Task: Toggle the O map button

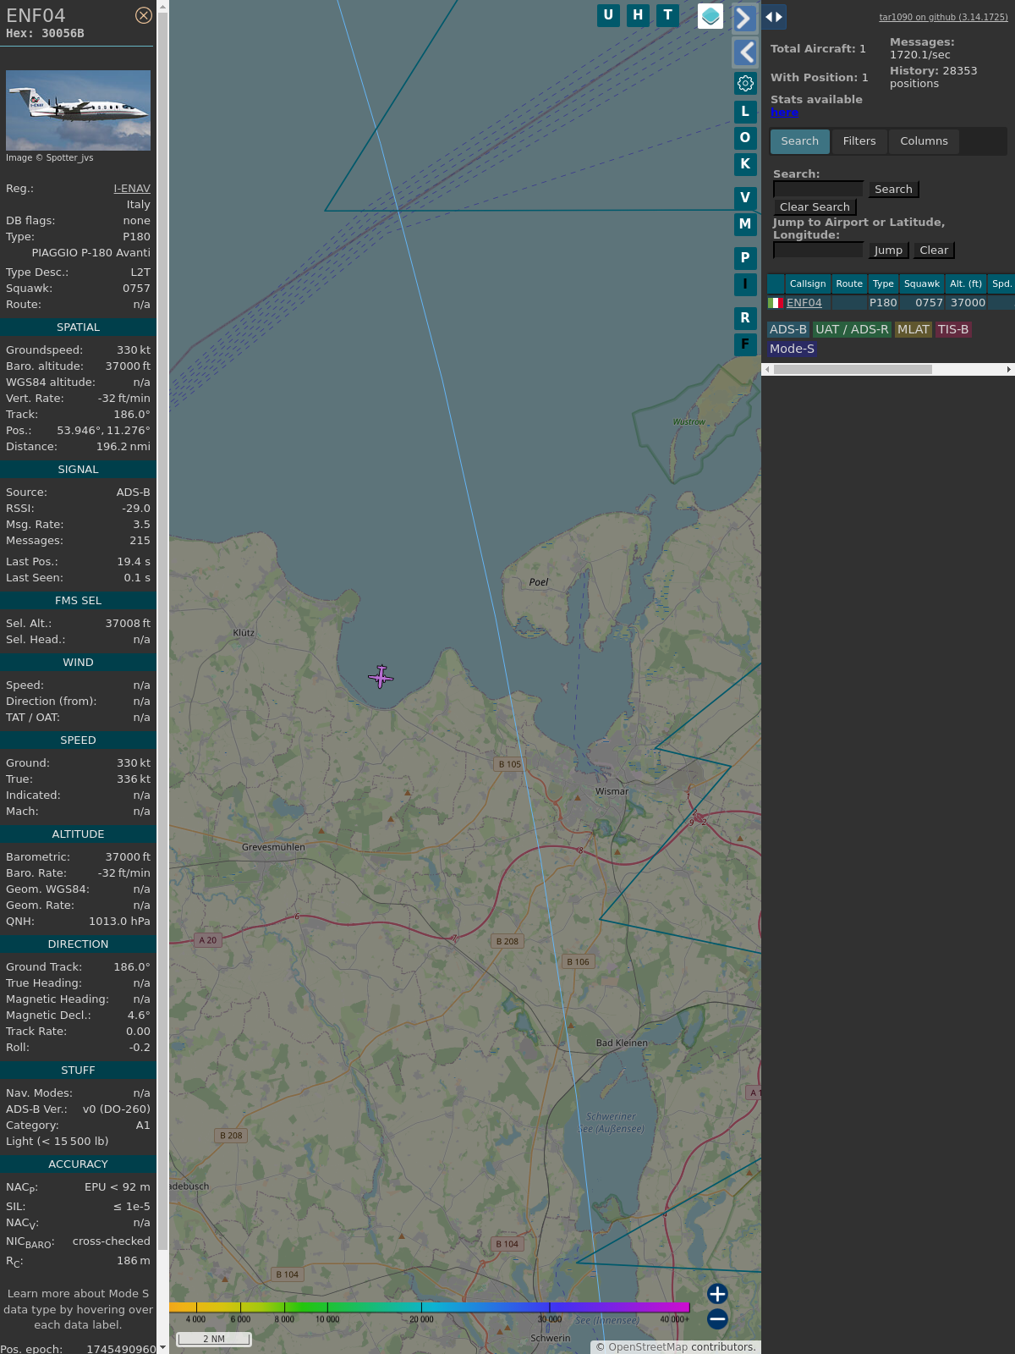Action: point(745,137)
